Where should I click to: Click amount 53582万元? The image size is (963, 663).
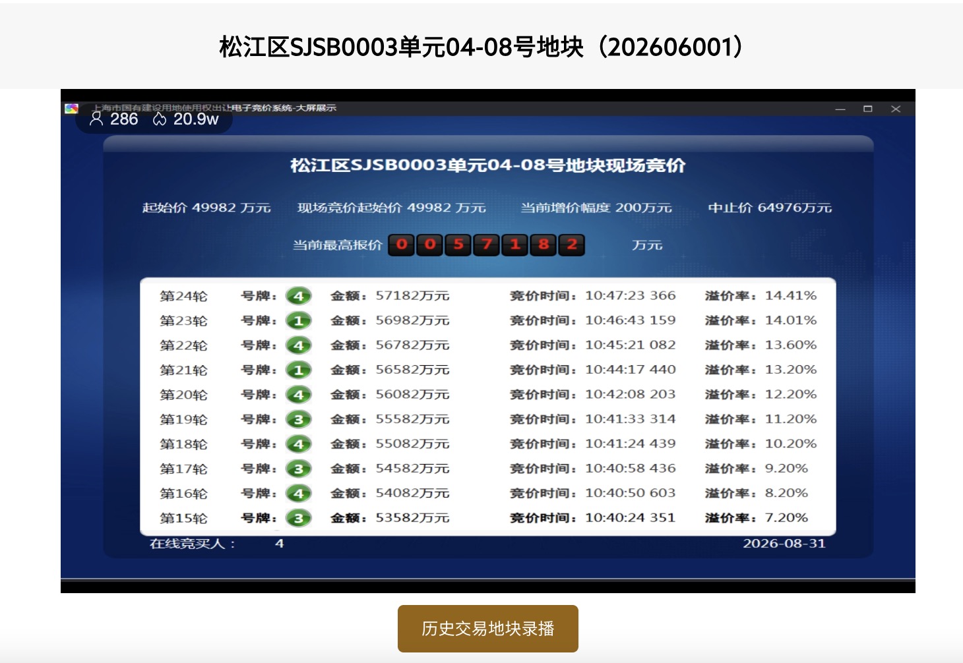(x=412, y=518)
